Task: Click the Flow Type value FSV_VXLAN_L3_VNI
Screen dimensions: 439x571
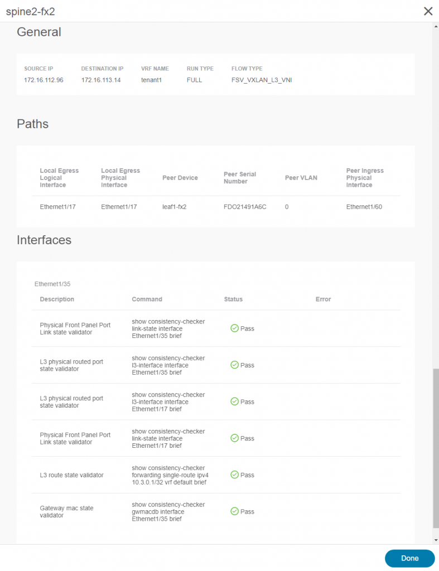Action: pos(262,80)
